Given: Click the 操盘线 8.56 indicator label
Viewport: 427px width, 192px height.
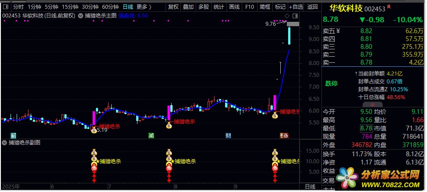Looking at the screenshot, I should point(133,16).
